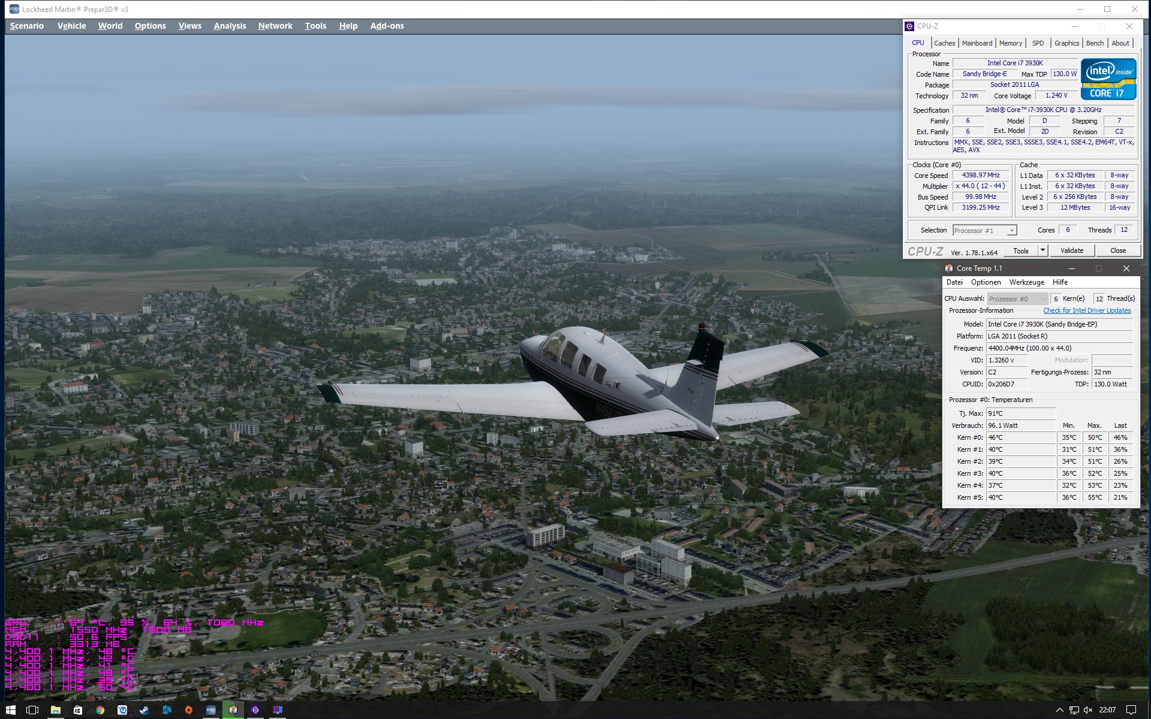Viewport: 1151px width, 719px height.
Task: Click the Verbrauch value 96.1 Watt
Action: click(1021, 425)
